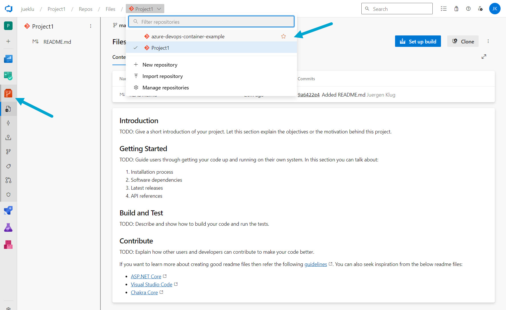The height and width of the screenshot is (310, 506).
Task: Select the checked Project1 repository
Action: click(160, 48)
